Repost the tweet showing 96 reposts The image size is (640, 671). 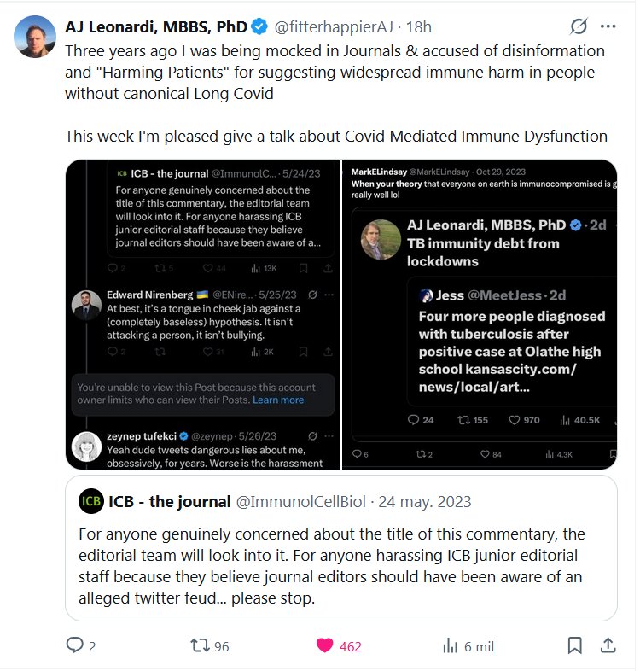pos(201,646)
